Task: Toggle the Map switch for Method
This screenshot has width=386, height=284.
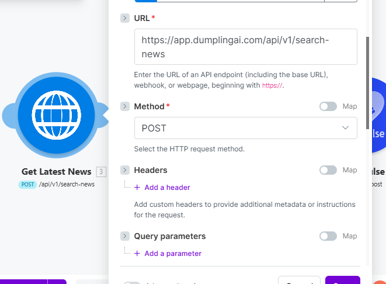Action: point(328,106)
